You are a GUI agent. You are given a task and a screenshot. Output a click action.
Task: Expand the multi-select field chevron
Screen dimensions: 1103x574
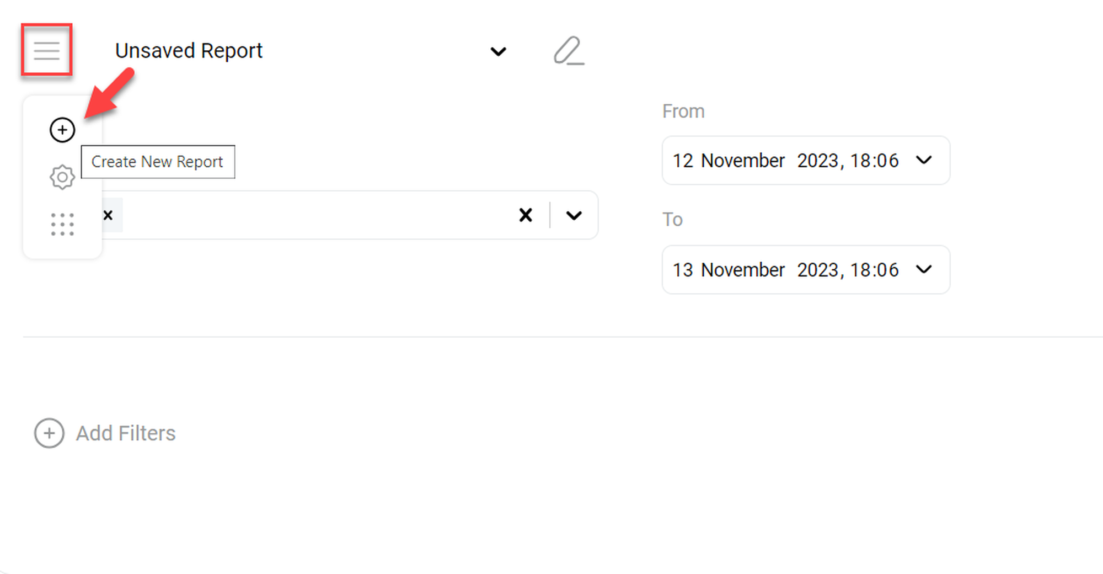574,215
